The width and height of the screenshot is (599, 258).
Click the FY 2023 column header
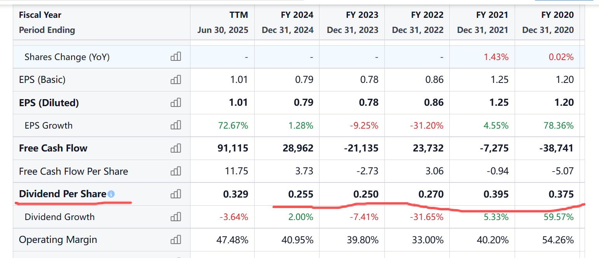(x=362, y=15)
